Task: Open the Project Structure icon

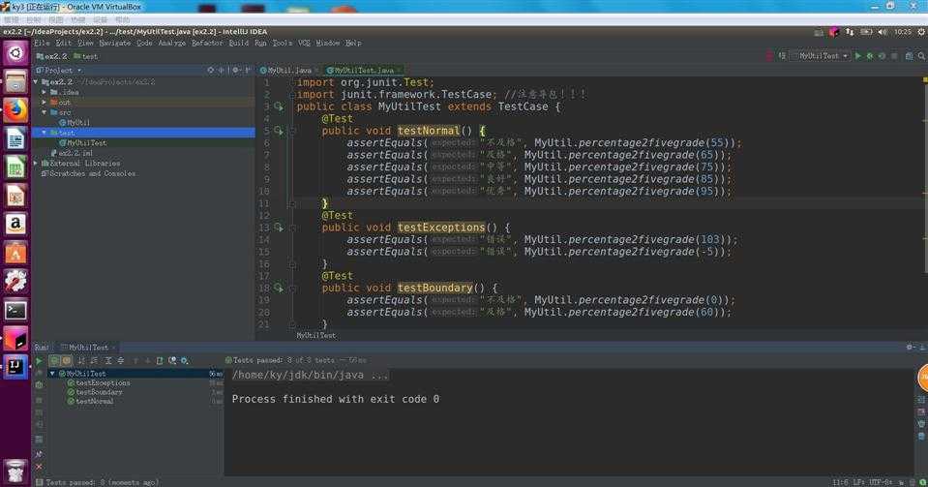Action: pyautogui.click(x=909, y=56)
